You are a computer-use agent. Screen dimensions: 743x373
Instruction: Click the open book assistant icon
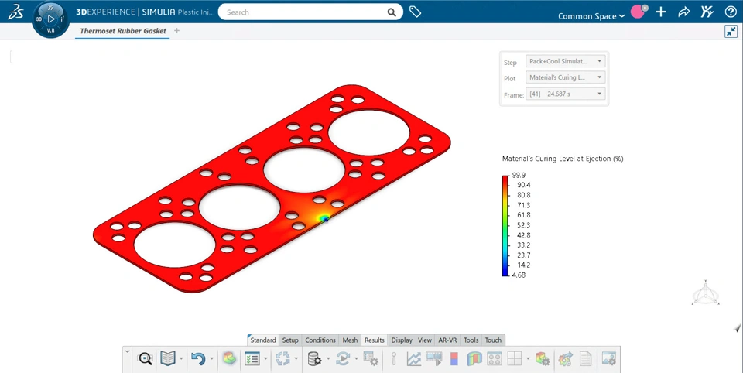168,359
